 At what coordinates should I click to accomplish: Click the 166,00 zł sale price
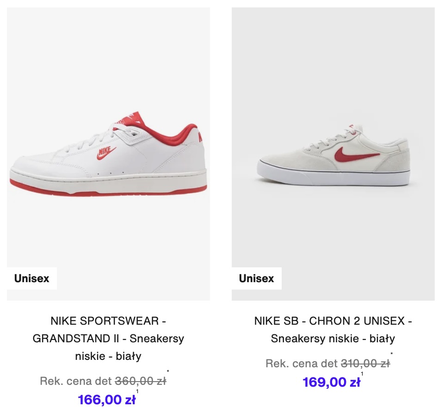point(107,400)
